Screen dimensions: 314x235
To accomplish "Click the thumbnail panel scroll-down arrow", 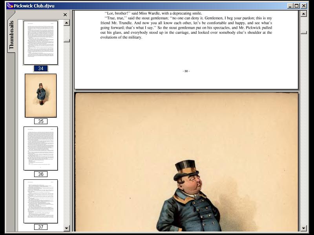I will (67, 228).
